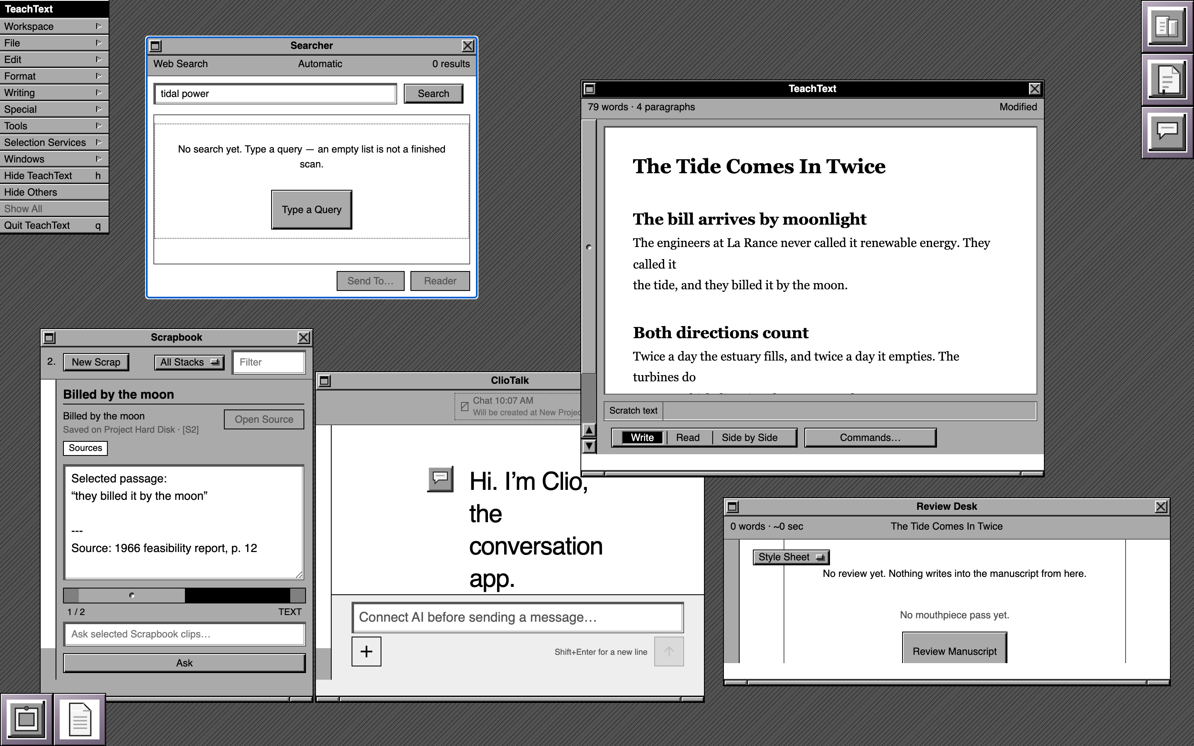The width and height of the screenshot is (1194, 746).
Task: Open the window-tile app icon at bottom left
Action: (26, 719)
